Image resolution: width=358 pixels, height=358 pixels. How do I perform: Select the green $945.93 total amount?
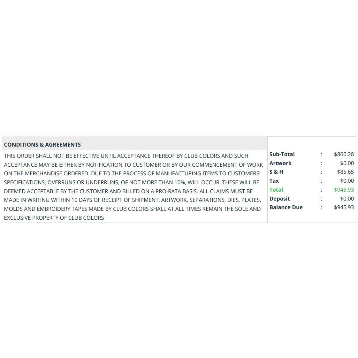tap(344, 190)
